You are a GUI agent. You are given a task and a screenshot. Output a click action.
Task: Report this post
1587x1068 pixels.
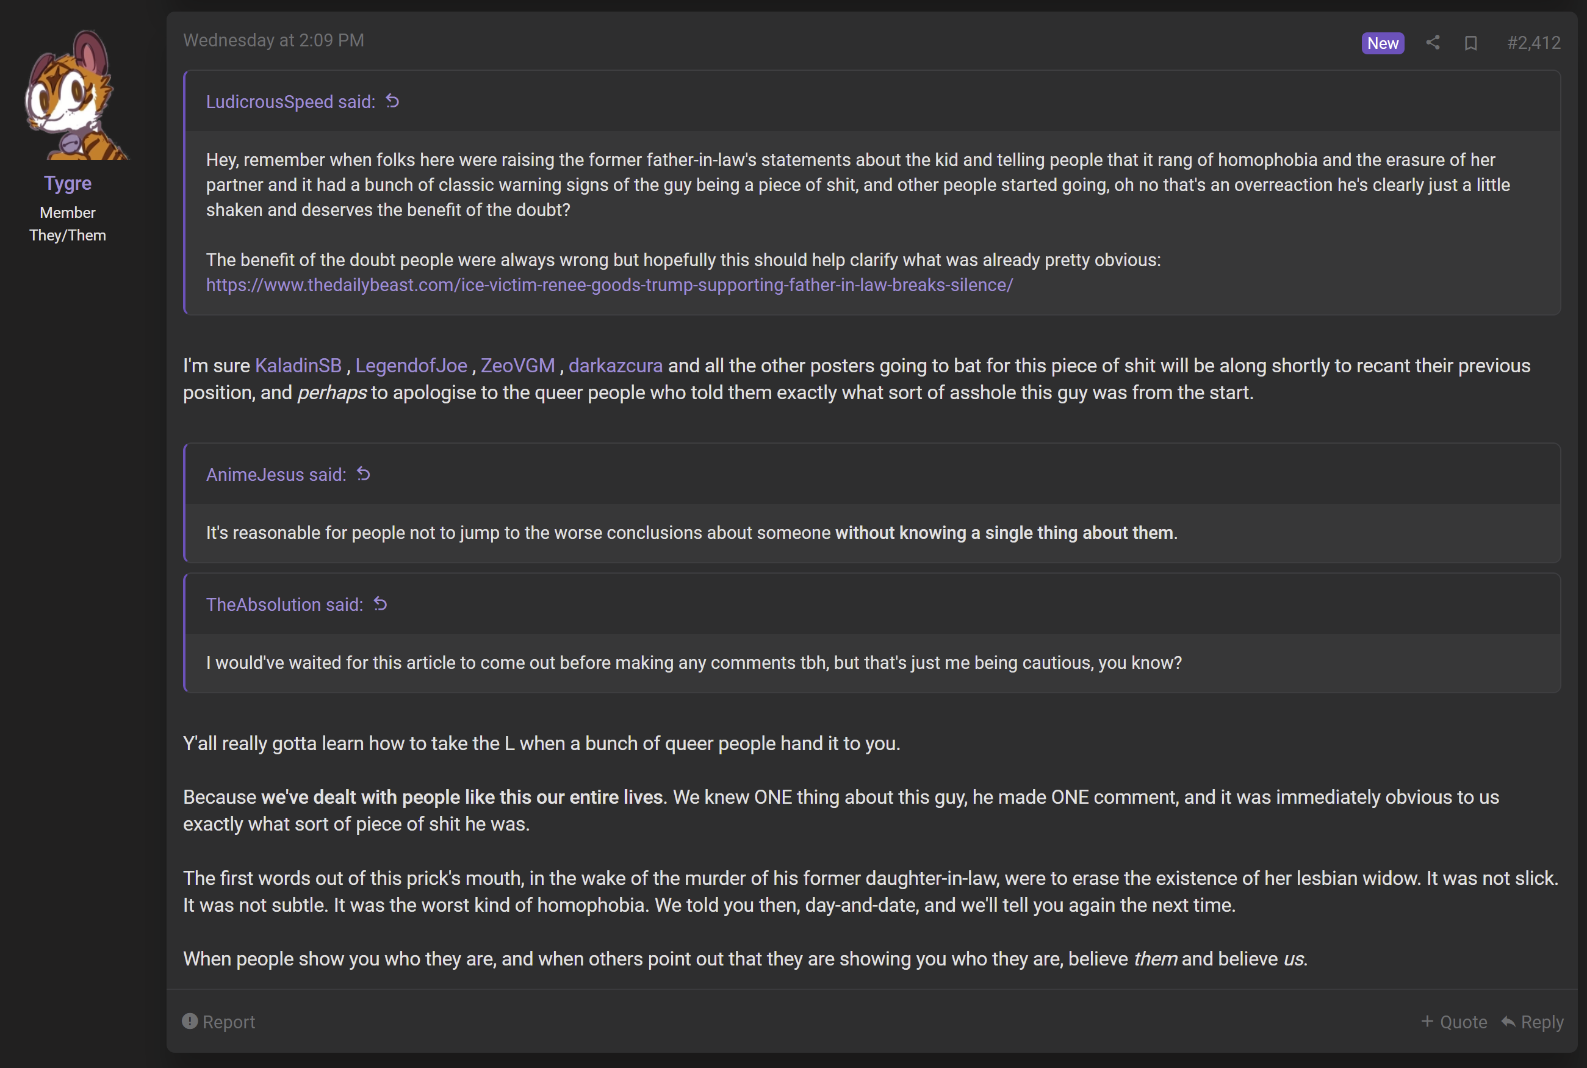[218, 1022]
